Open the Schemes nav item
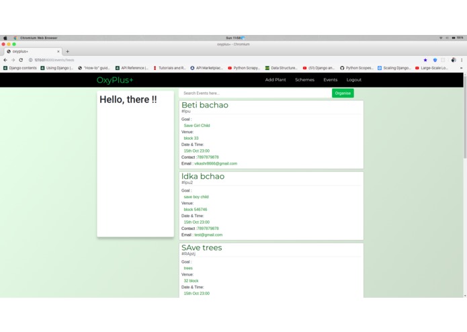Screen dimensions: 467x332 point(304,80)
